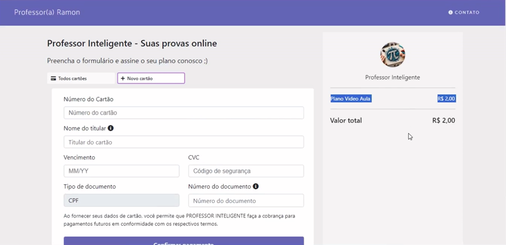Click the plus icon inside Novo cartão tab
Image resolution: width=506 pixels, height=245 pixels.
pos(123,78)
